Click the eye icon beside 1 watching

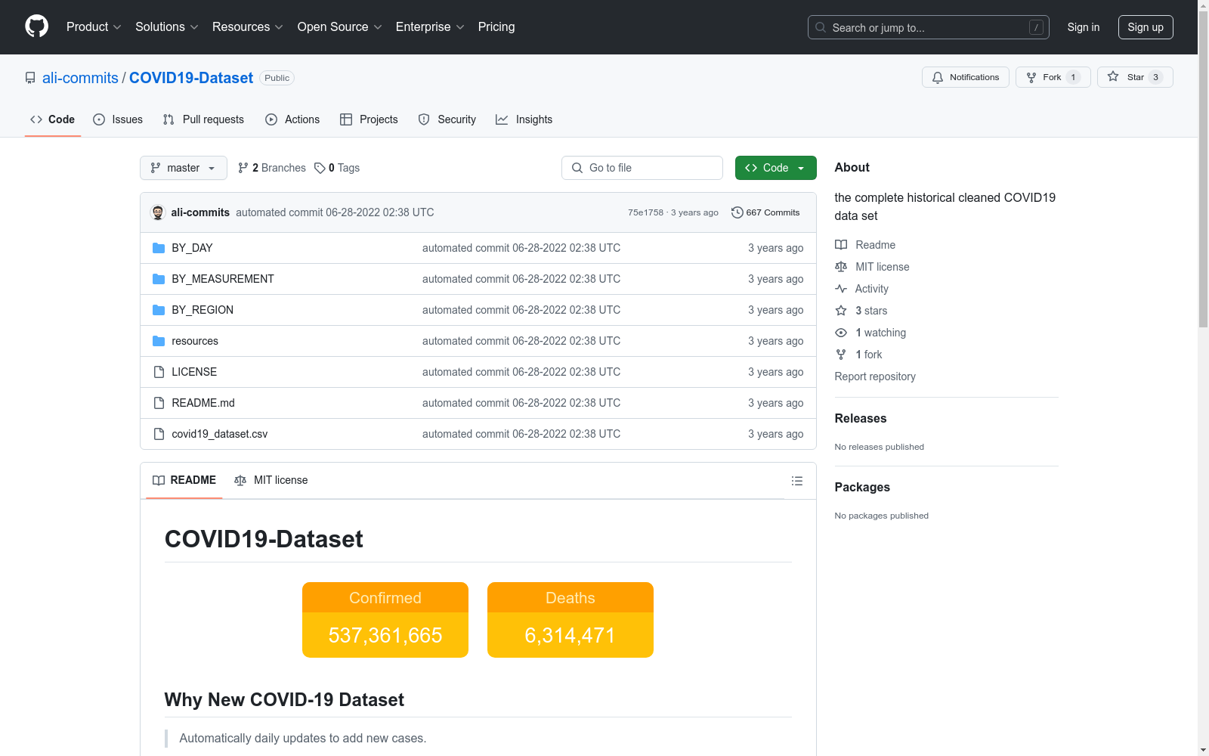tap(841, 333)
